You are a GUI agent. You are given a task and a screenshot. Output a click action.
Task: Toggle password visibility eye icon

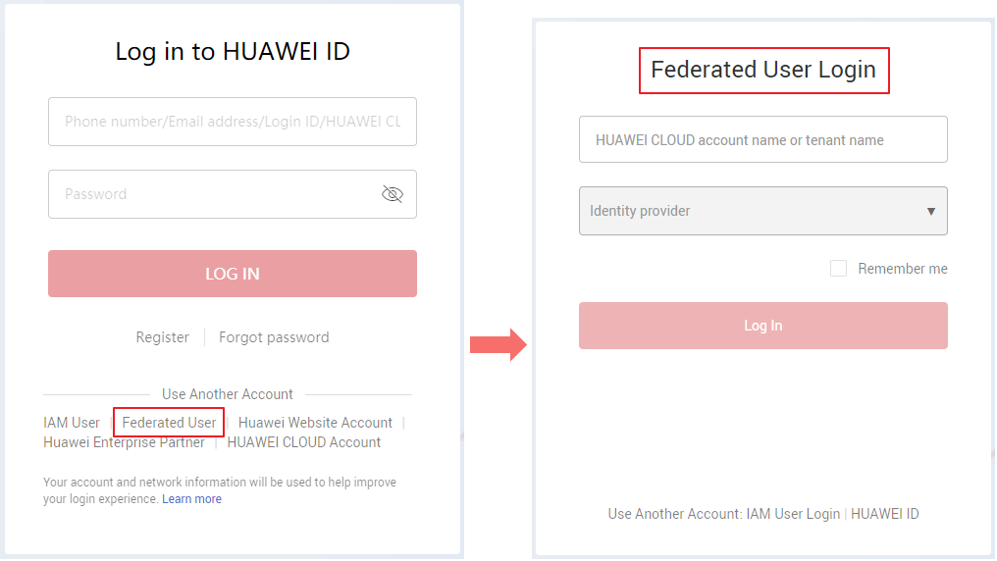coord(393,194)
